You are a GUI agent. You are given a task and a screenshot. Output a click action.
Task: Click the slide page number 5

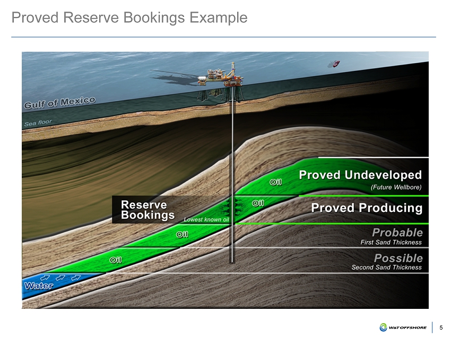(441, 328)
